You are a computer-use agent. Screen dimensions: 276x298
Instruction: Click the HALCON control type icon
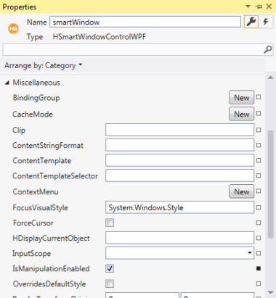13,29
